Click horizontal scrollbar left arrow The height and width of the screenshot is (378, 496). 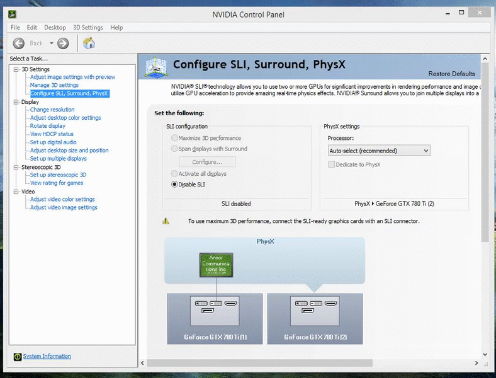(142, 363)
